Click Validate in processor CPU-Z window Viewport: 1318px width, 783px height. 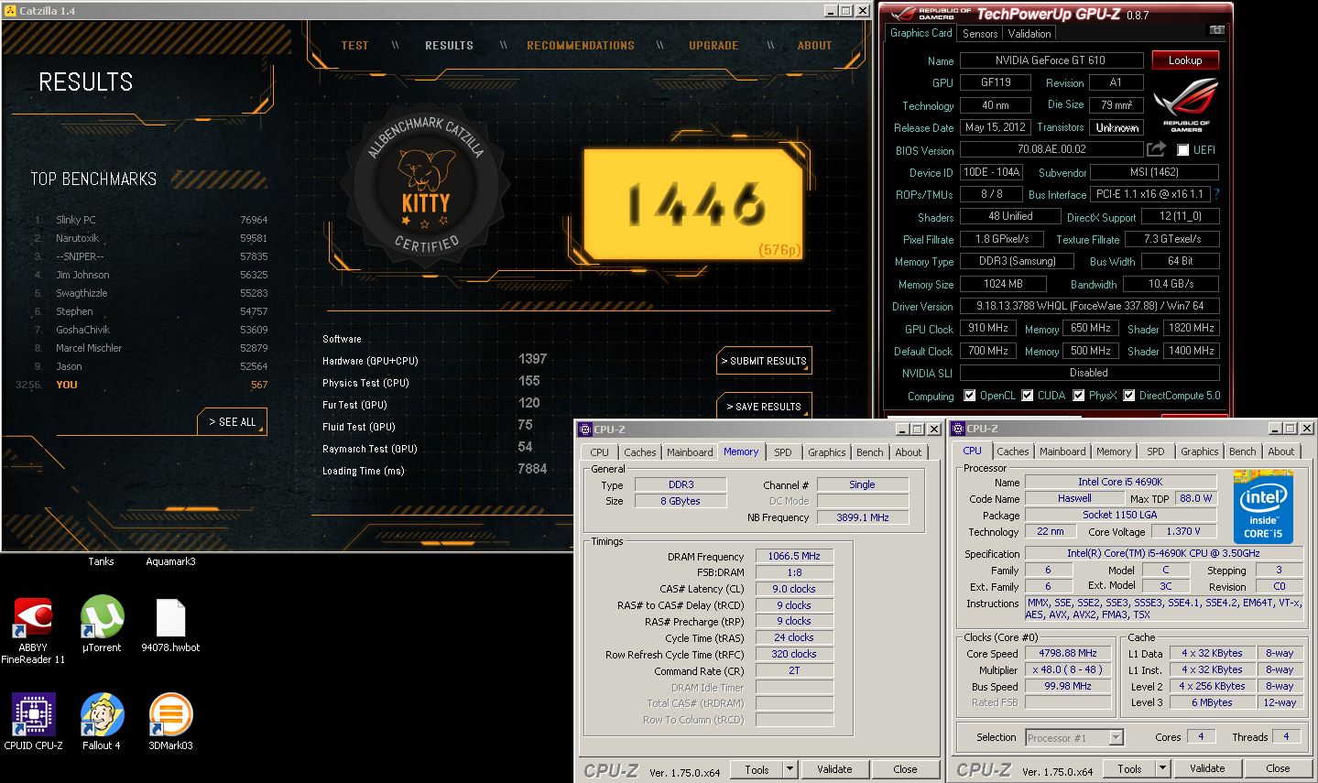click(x=1207, y=768)
